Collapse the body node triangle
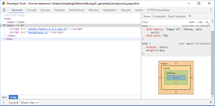This screenshot has height=106, width=215. [4, 25]
